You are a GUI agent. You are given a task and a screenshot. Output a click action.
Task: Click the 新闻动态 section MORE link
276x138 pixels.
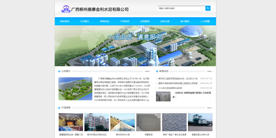coord(210,71)
